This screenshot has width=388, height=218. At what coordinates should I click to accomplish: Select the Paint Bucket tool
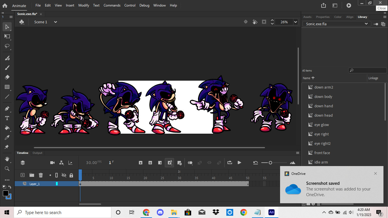(x=7, y=128)
